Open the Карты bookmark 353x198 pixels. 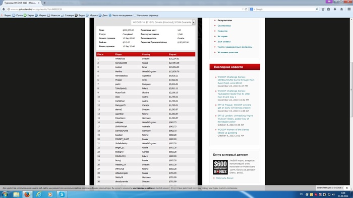(x=29, y=15)
